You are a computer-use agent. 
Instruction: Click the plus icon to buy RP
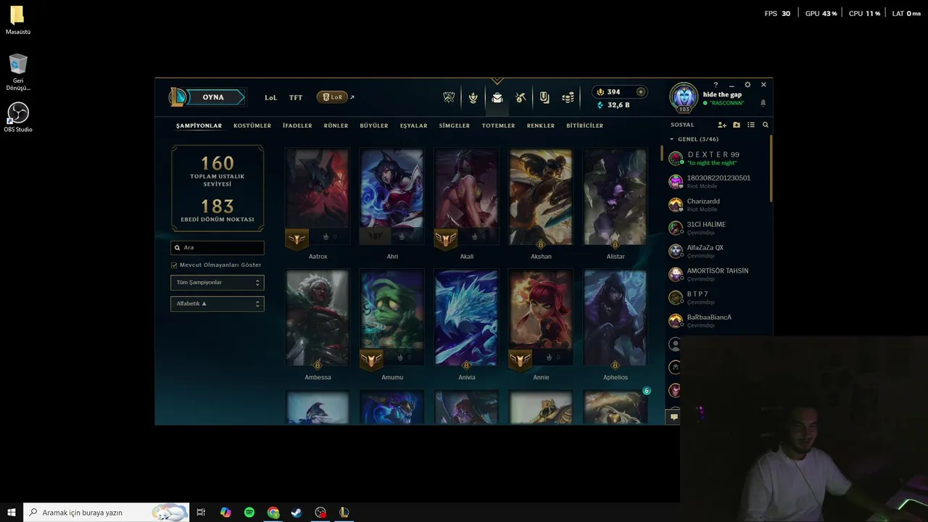coord(640,92)
